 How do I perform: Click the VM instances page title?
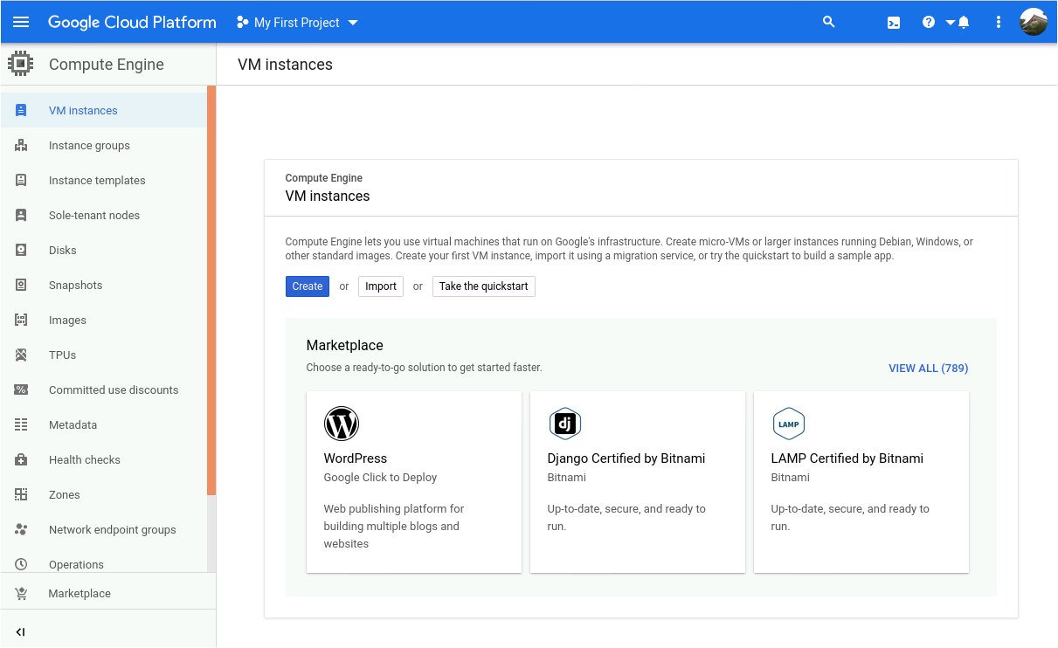(285, 65)
